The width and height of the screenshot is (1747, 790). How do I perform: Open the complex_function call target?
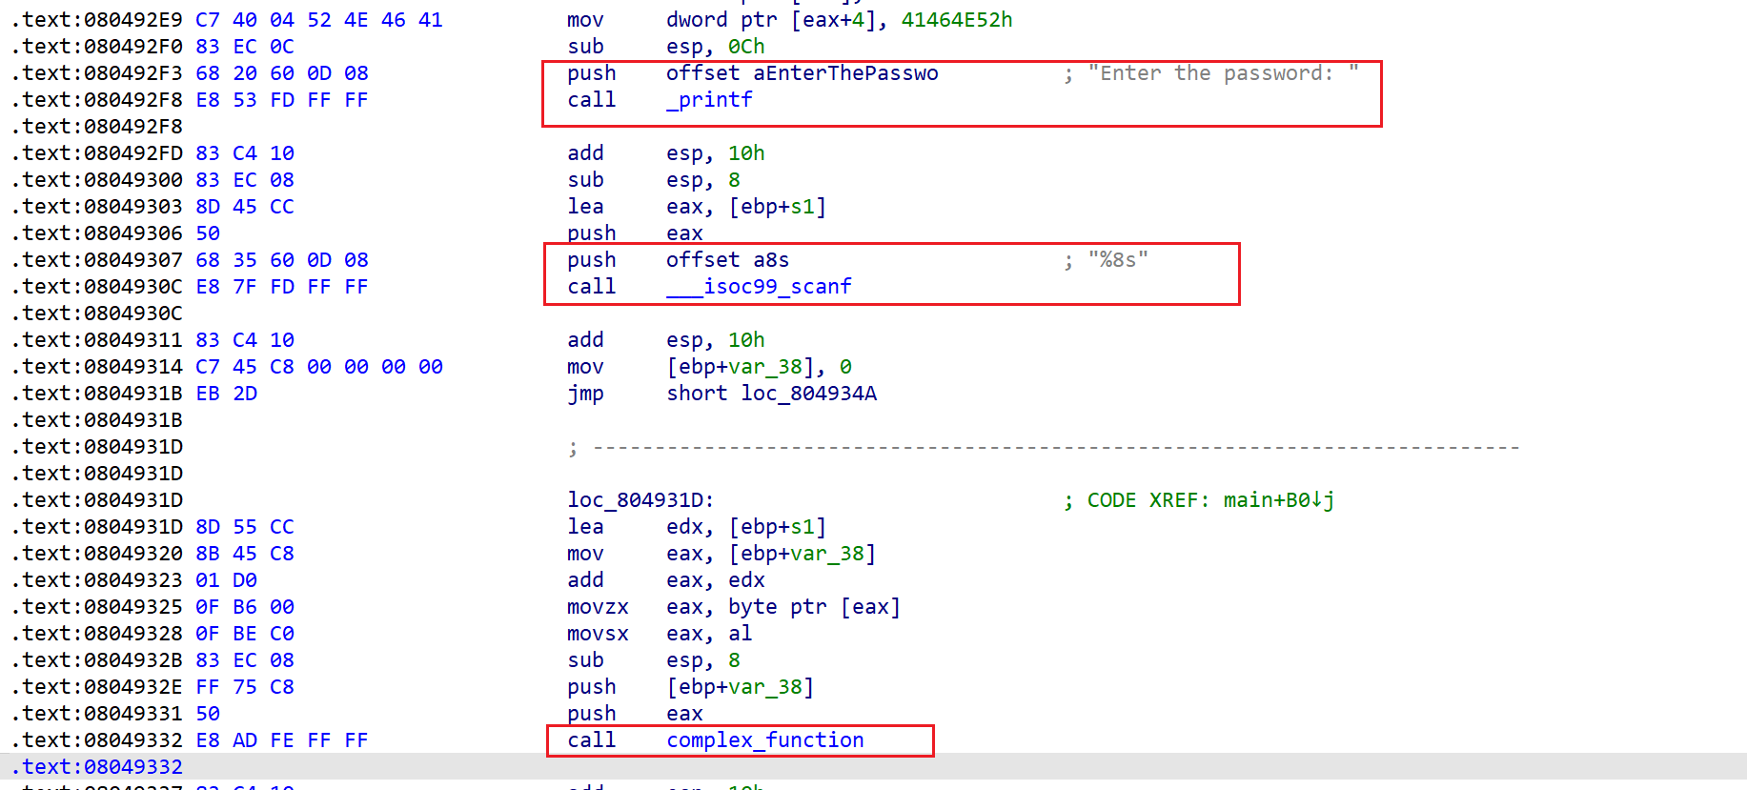[764, 740]
